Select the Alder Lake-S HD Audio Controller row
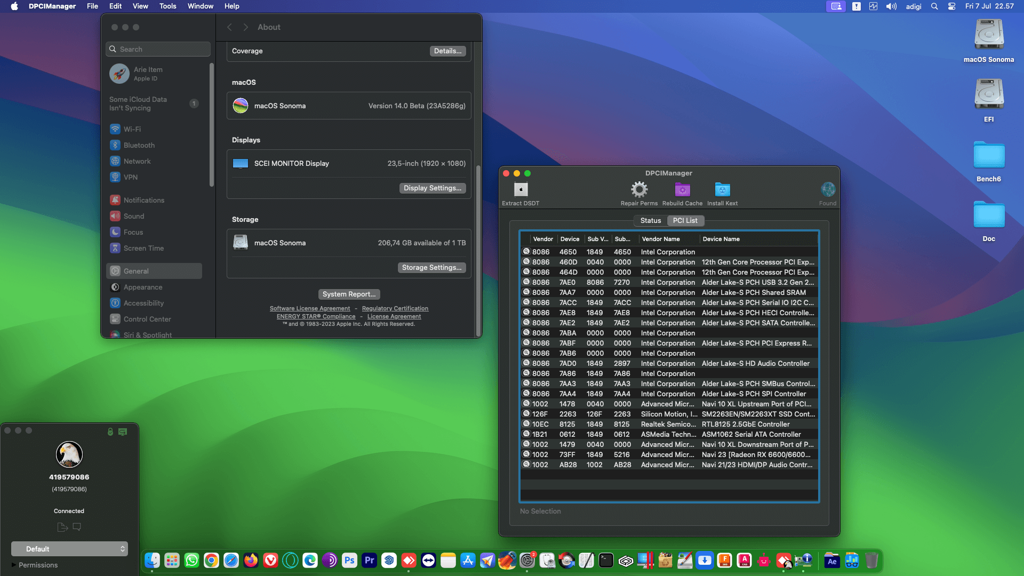The image size is (1024, 576). tap(669, 363)
